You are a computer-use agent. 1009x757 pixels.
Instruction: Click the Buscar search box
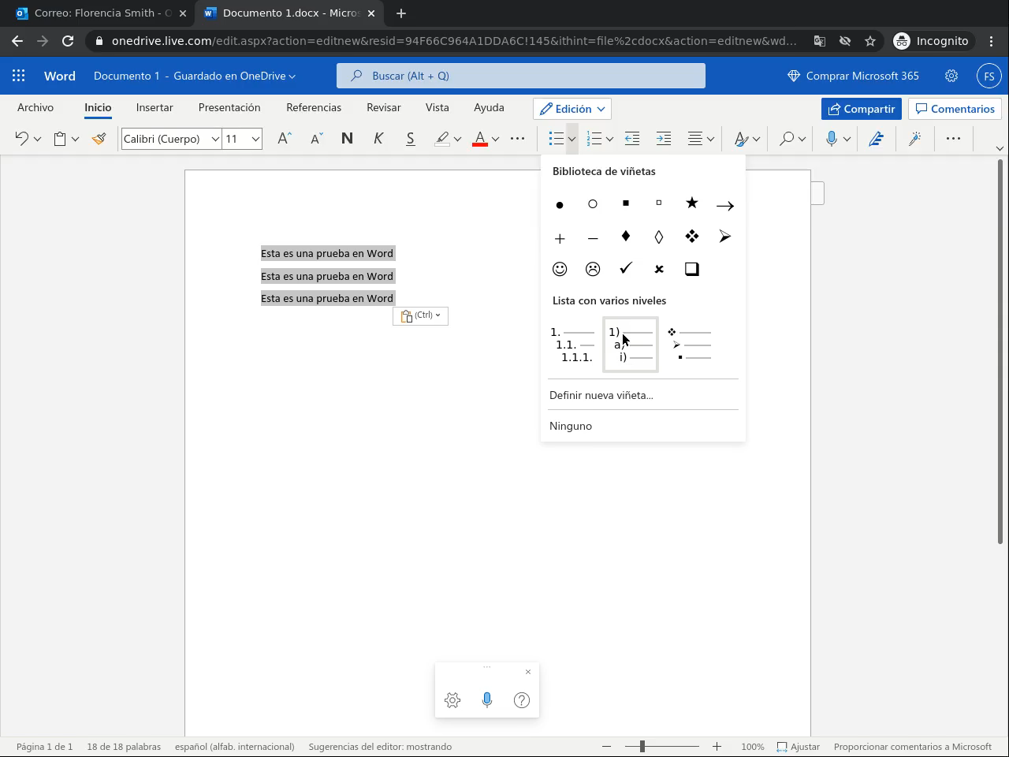520,76
